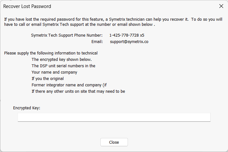Click the intro sentence starting have to call

(80, 25)
